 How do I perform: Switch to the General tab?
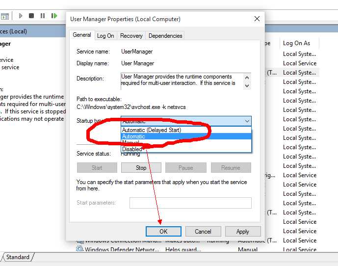tap(82, 35)
